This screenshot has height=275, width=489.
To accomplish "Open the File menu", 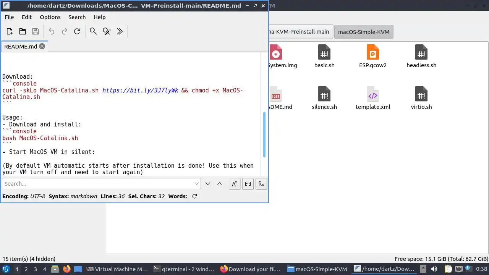I will [x=9, y=17].
